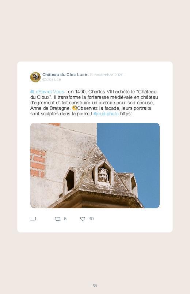Viewport: 190px width, 294px height.
Task: Click the red brick wall in photo
Action: (x=38, y=162)
